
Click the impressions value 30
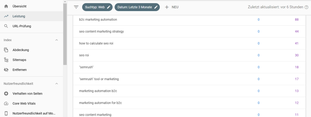point(297,55)
